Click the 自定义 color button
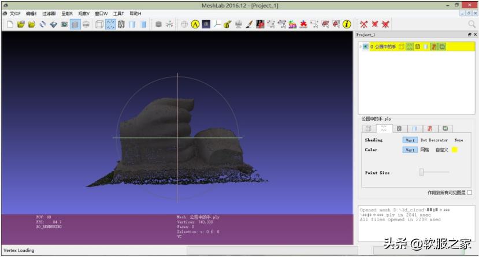 point(441,150)
